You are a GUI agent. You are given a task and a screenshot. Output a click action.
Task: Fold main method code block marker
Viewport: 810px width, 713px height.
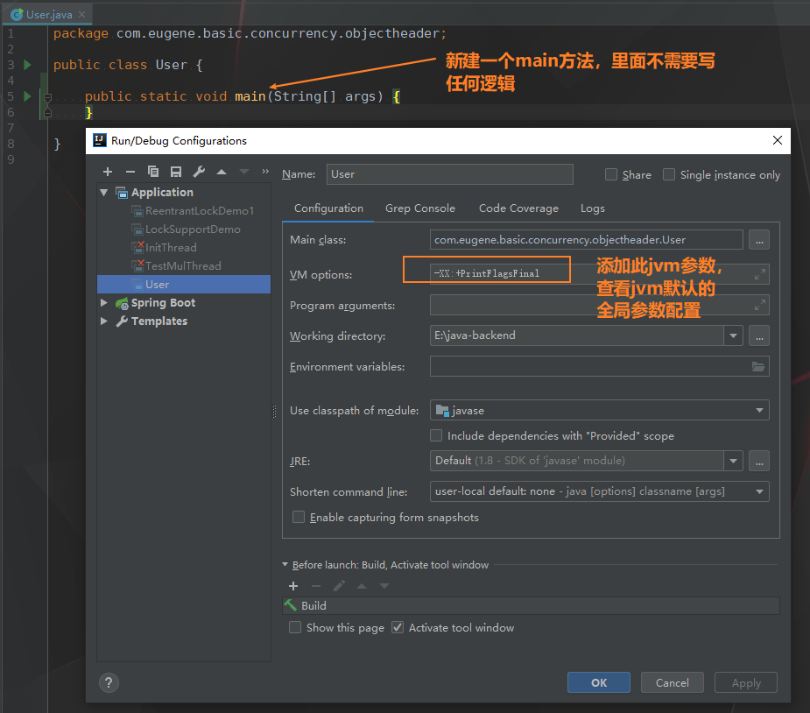[47, 96]
